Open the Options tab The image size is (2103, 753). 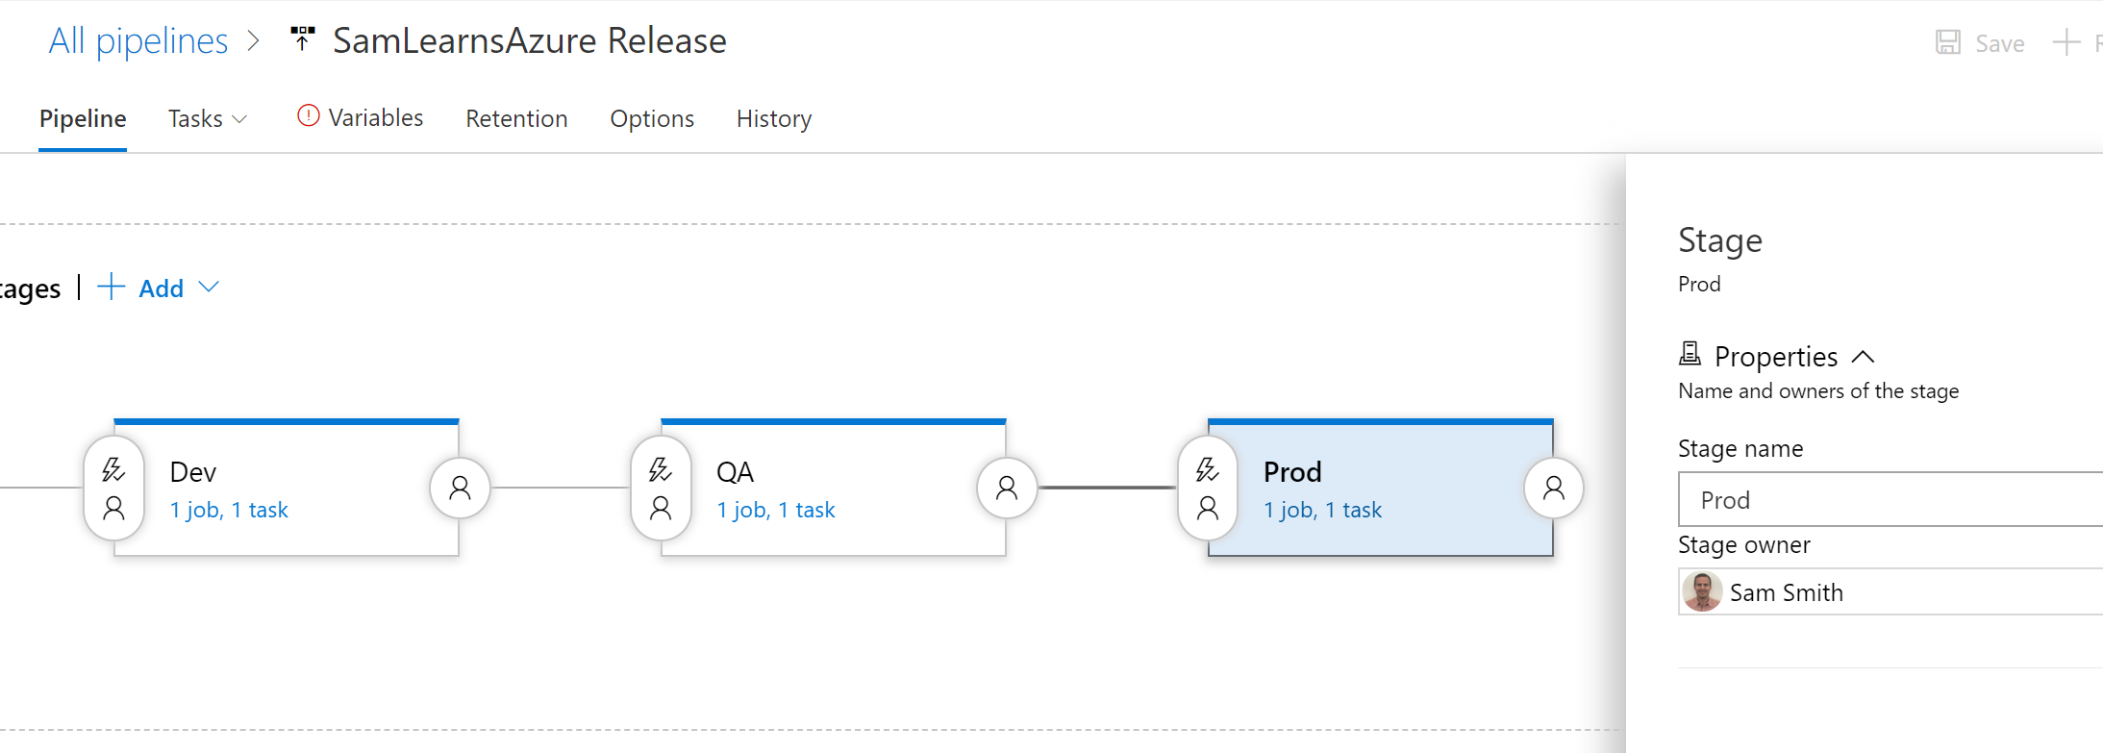[x=651, y=118]
